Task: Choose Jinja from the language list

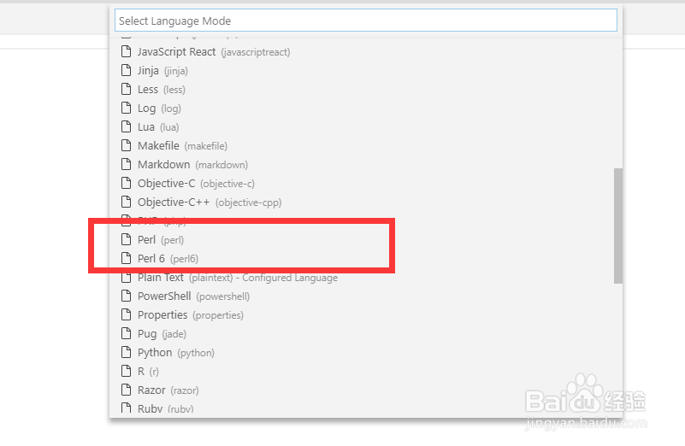Action: point(366,70)
